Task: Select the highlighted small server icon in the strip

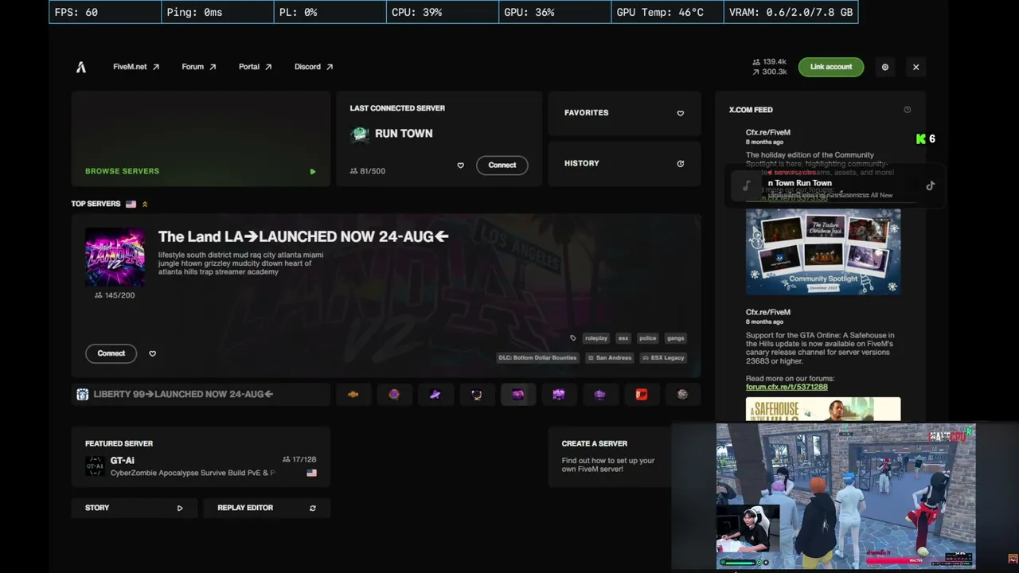Action: coord(517,394)
